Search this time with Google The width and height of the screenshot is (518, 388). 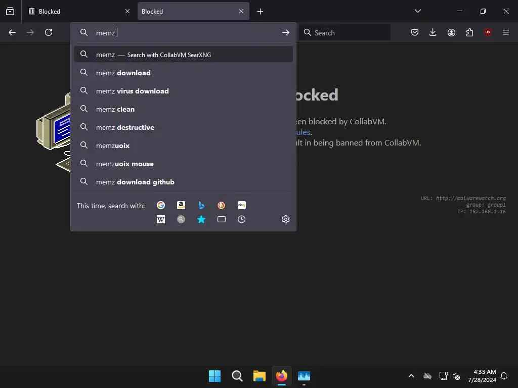tap(161, 205)
